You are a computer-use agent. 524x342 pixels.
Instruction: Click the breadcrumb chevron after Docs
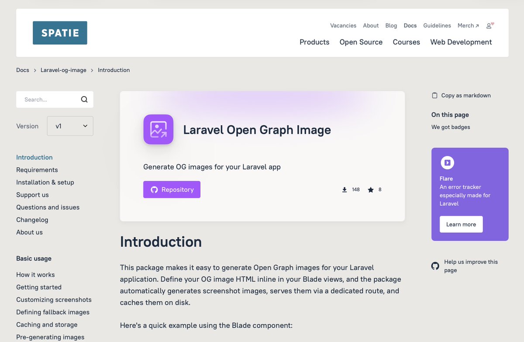[x=35, y=70]
